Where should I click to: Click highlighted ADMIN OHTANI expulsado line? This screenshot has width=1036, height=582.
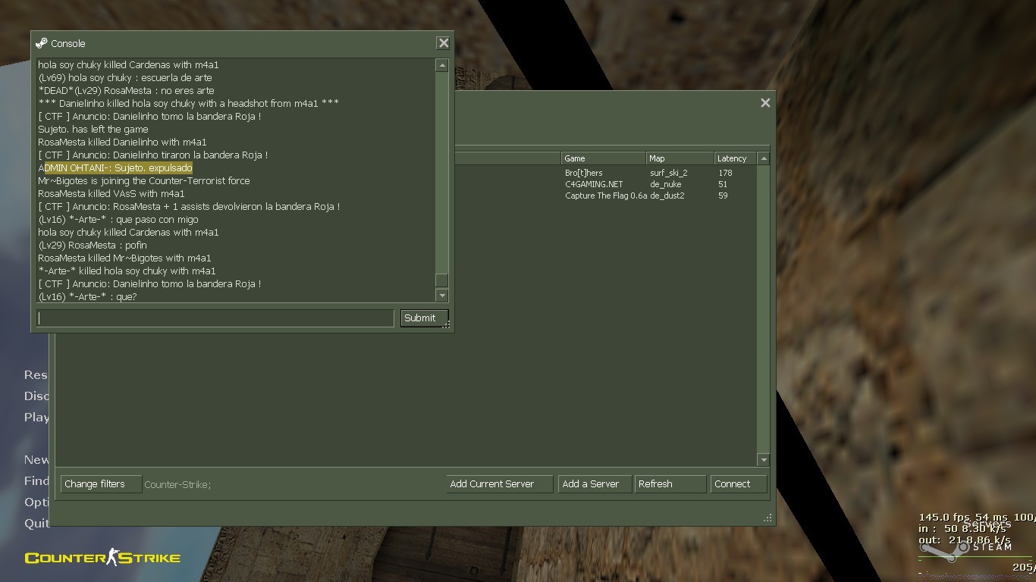115,168
